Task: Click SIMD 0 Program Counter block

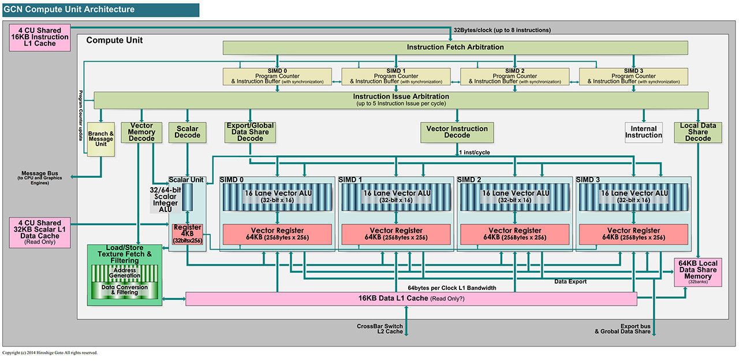Action: tap(277, 76)
